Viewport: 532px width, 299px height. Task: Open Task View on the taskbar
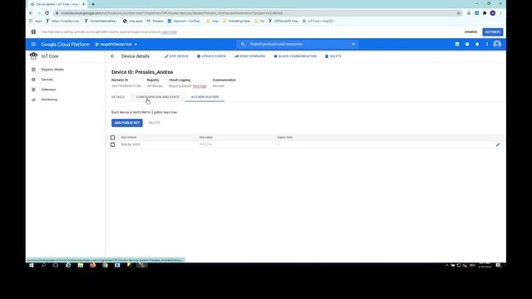56,266
